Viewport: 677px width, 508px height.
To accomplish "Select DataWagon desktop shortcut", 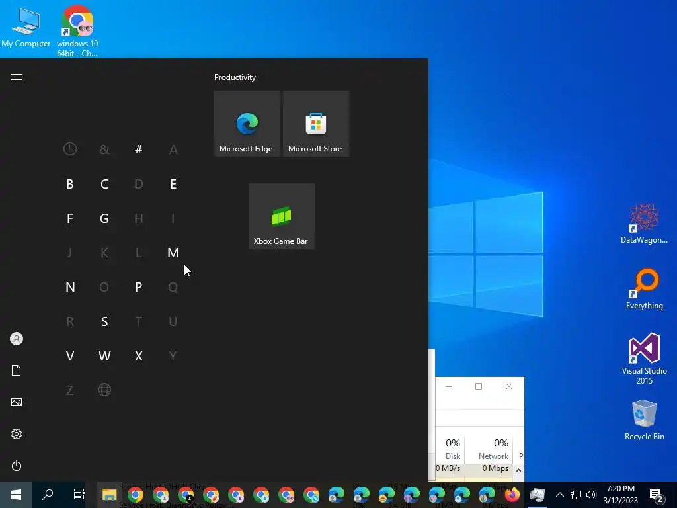I will pyautogui.click(x=644, y=224).
